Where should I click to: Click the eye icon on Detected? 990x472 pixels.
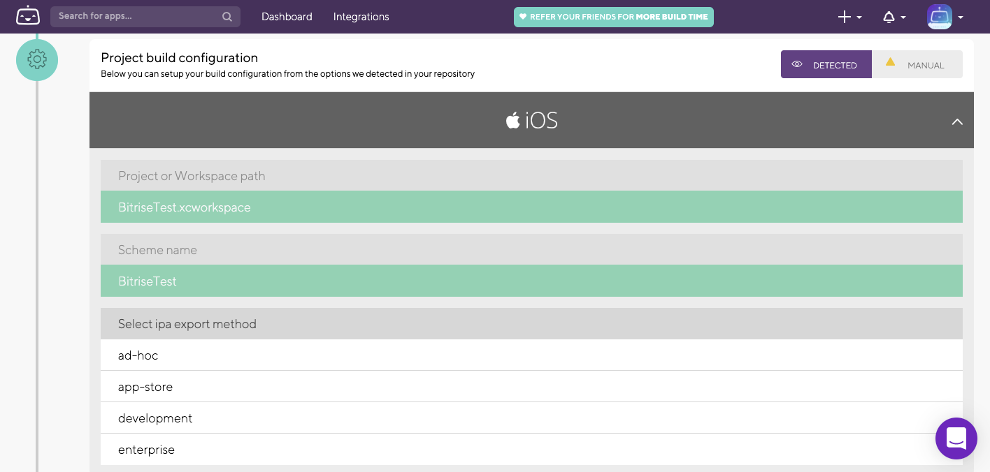pos(796,64)
